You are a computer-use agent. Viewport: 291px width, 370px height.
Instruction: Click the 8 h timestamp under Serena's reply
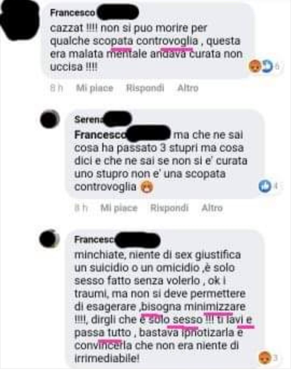81,208
